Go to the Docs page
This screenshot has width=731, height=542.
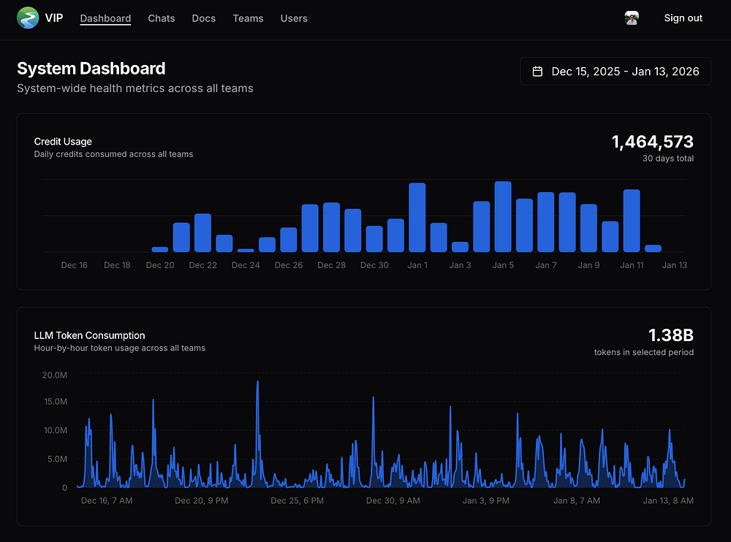point(204,18)
